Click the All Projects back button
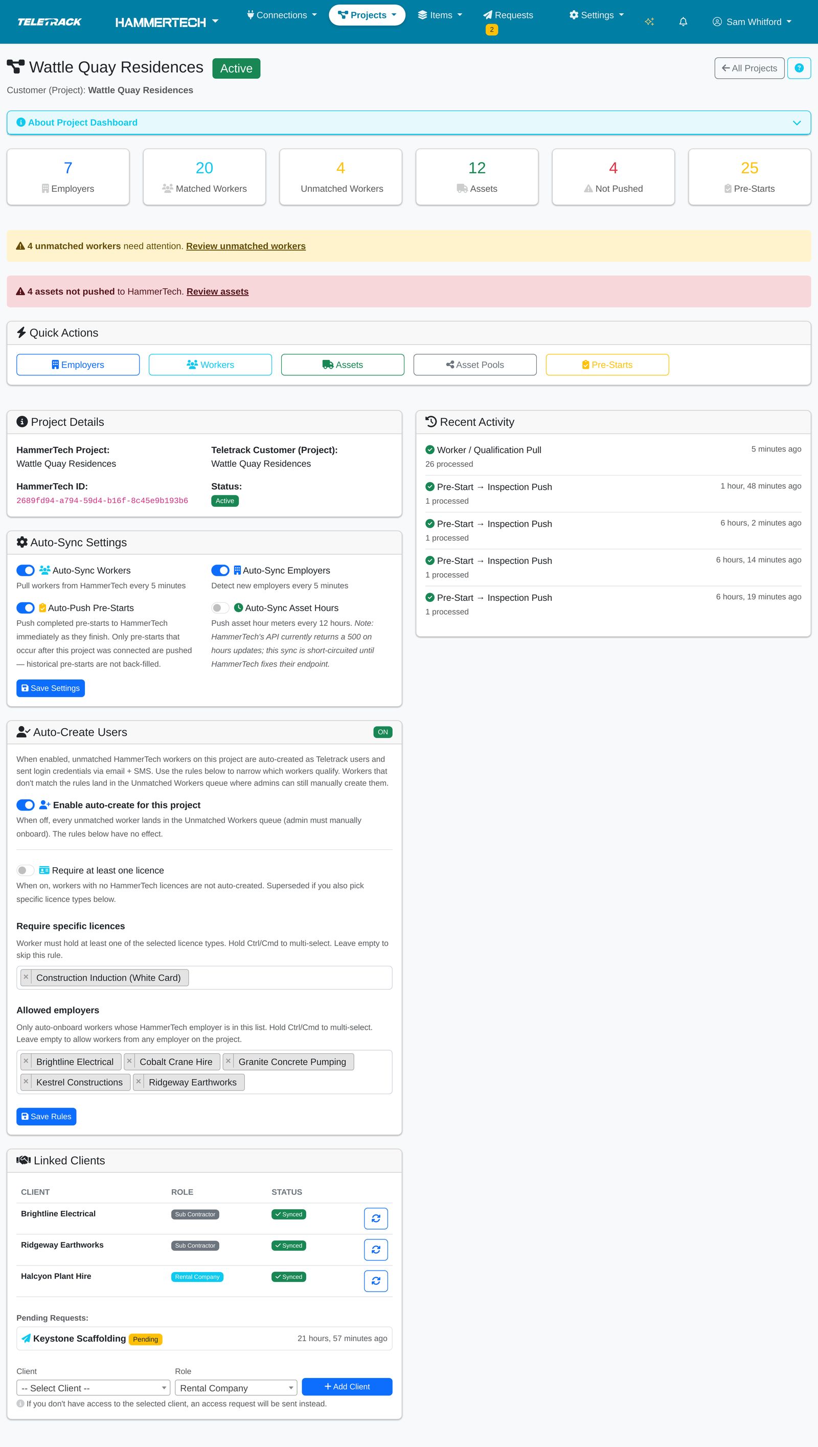The height and width of the screenshot is (1447, 818). 749,68
